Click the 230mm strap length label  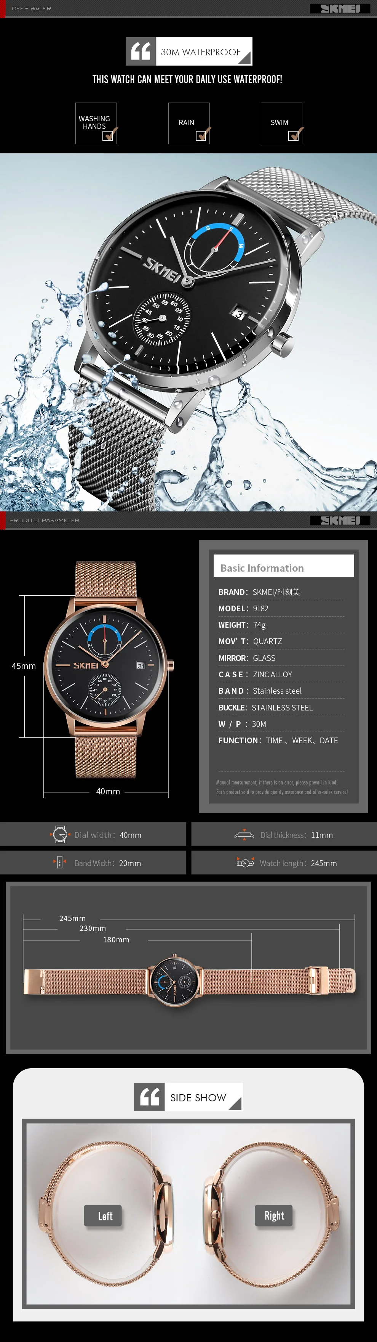pyautogui.click(x=93, y=928)
